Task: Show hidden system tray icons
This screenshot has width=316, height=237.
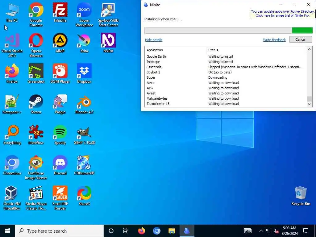Action: click(x=261, y=231)
